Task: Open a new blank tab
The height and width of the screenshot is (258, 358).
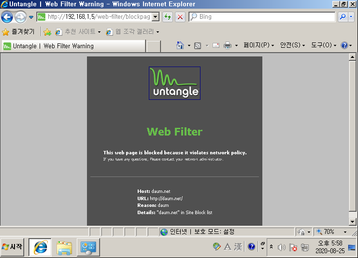Action: click(154, 46)
